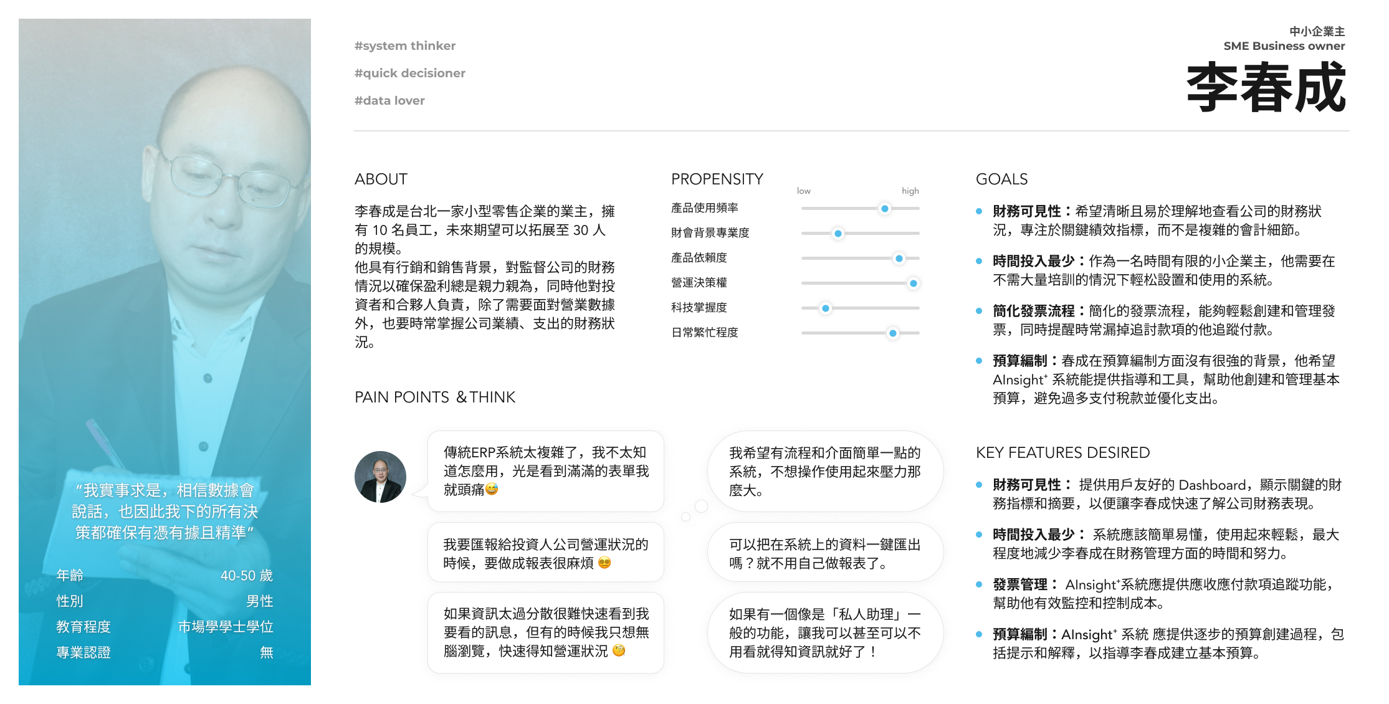This screenshot has width=1389, height=704.
Task: Click the age value 40-50 歲
Action: [x=247, y=576]
